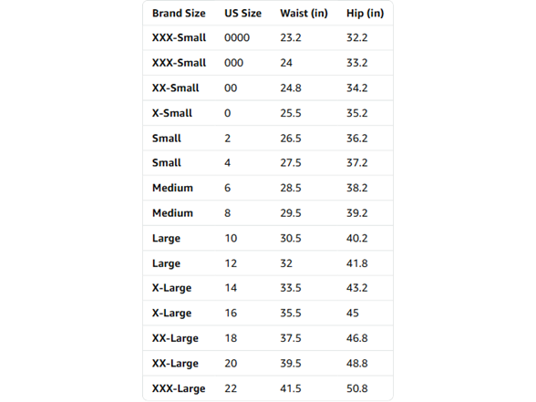The height and width of the screenshot is (402, 536).
Task: Click the hip value 50.8
Action: [x=357, y=388]
